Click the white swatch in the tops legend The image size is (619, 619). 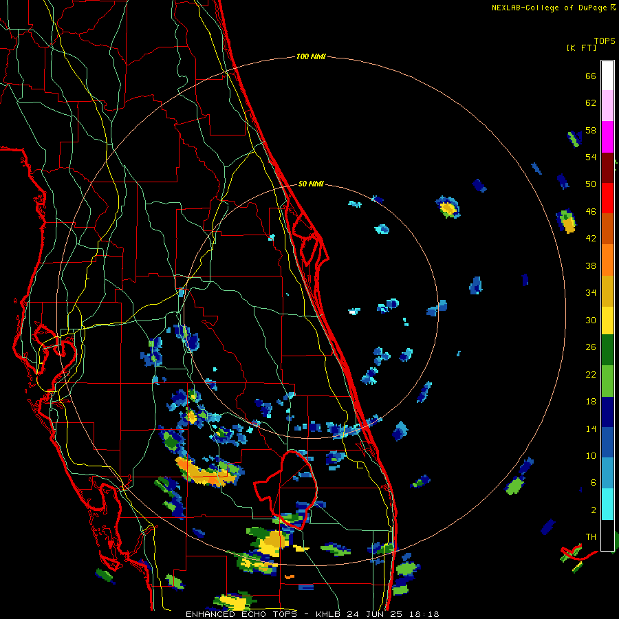click(x=607, y=76)
